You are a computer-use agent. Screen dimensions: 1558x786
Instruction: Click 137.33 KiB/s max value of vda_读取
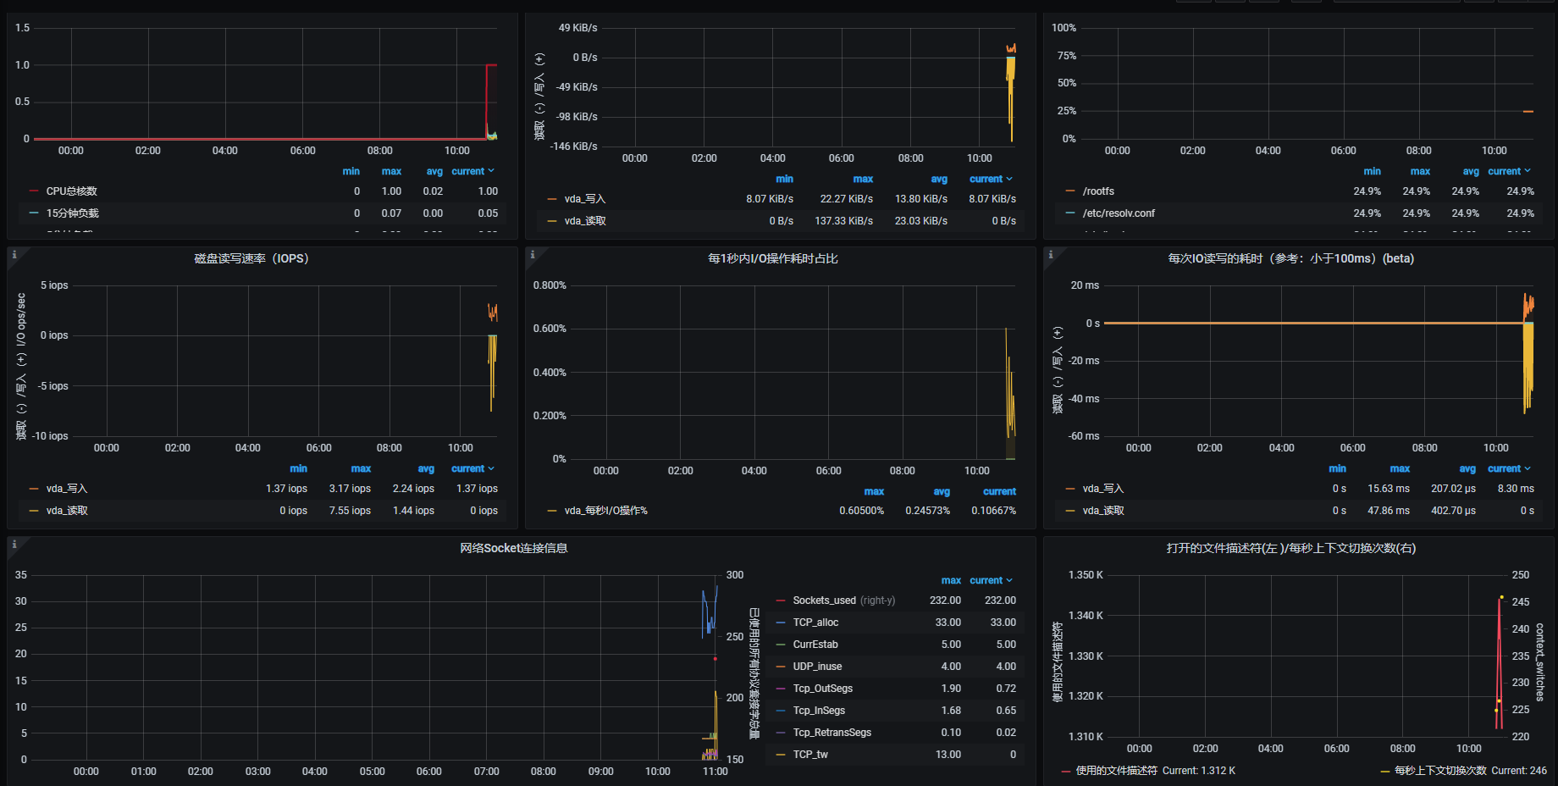click(843, 221)
